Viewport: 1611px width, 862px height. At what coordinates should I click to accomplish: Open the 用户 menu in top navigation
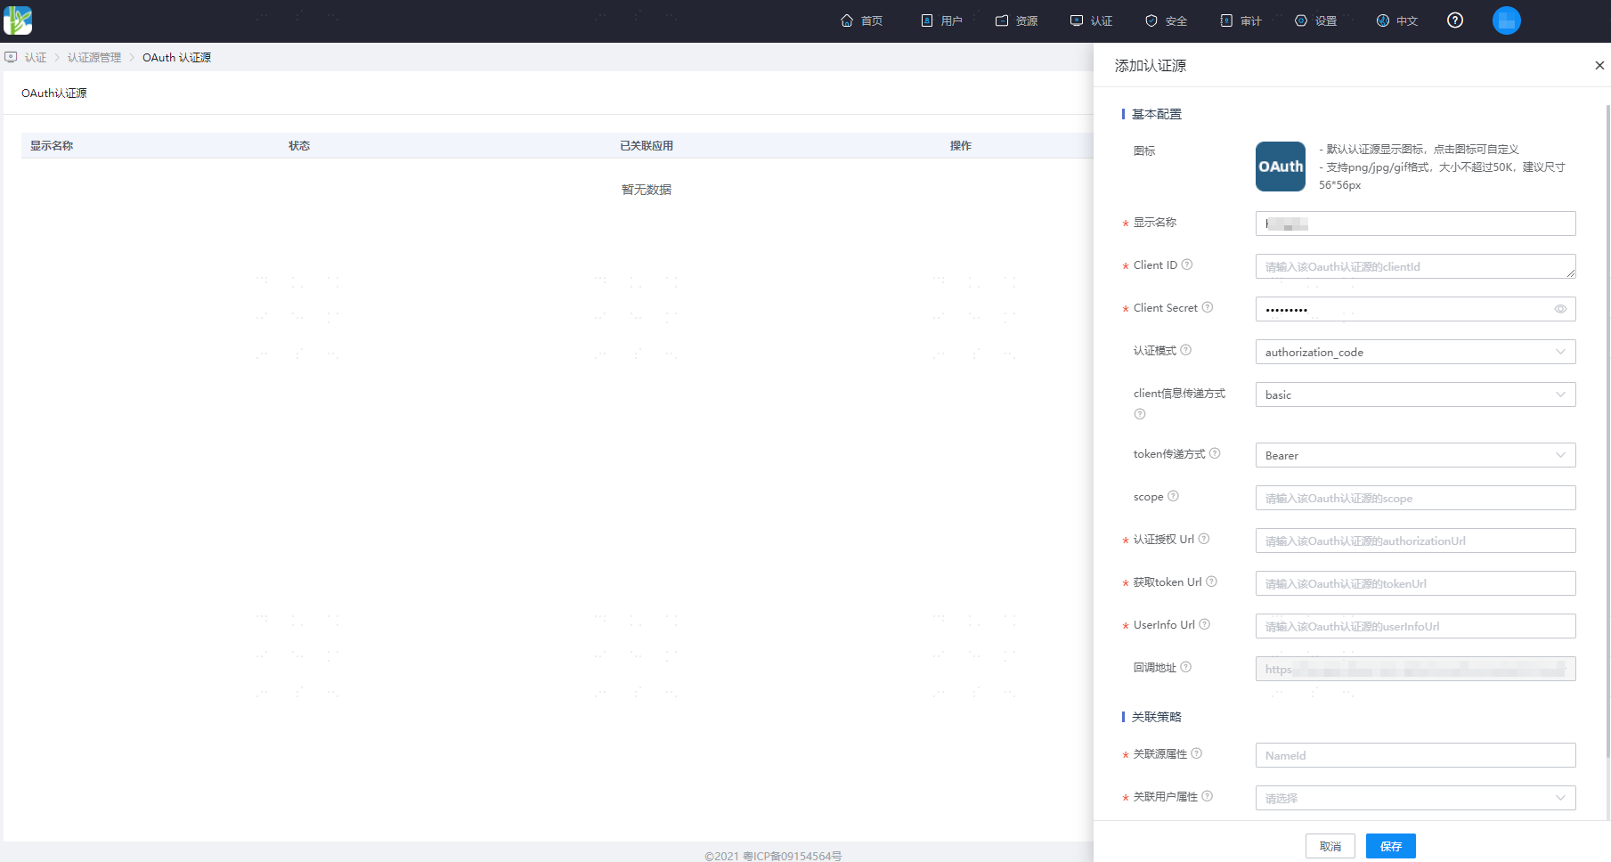[941, 20]
